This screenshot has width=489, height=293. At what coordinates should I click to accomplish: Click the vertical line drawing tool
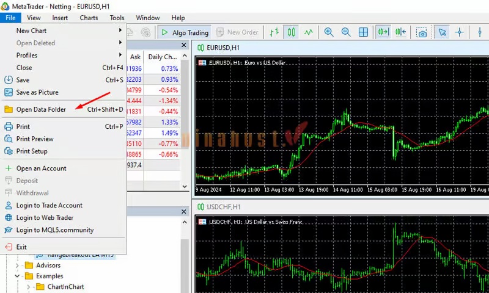[x=480, y=32]
